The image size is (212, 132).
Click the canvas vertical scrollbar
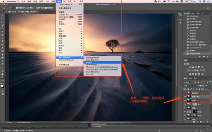click(176, 67)
